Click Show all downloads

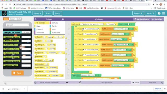pyautogui.click(x=158, y=89)
